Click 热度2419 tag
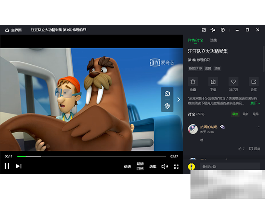265x199 pixels. tap(195, 68)
